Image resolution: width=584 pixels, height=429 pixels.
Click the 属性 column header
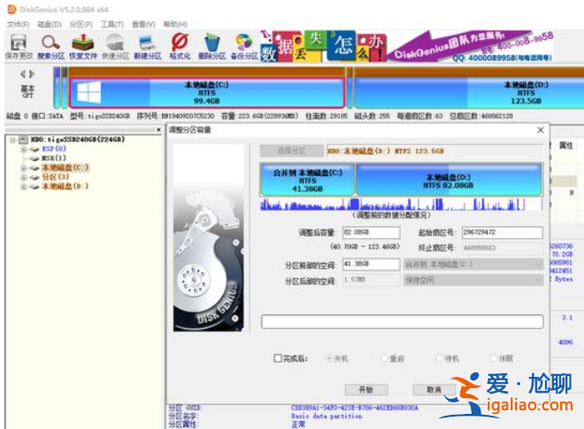[x=565, y=145]
